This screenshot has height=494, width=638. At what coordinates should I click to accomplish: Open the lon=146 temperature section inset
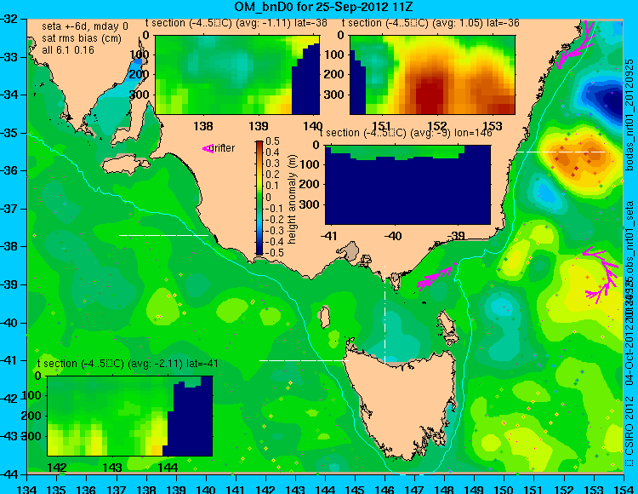407,185
